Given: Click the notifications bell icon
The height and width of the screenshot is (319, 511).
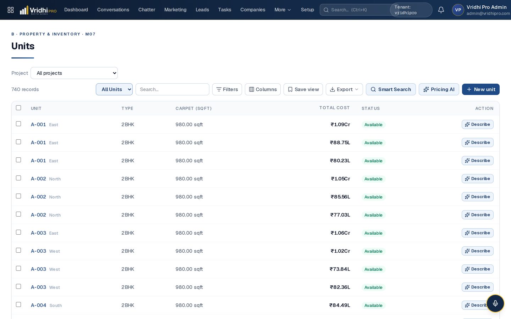Looking at the screenshot, I should click(441, 10).
